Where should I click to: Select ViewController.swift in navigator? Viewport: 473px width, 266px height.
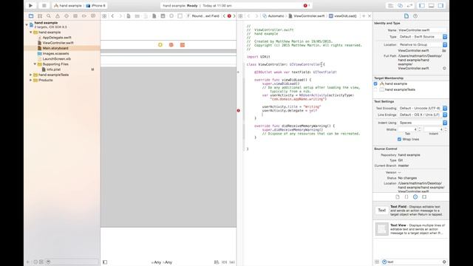coord(58,43)
